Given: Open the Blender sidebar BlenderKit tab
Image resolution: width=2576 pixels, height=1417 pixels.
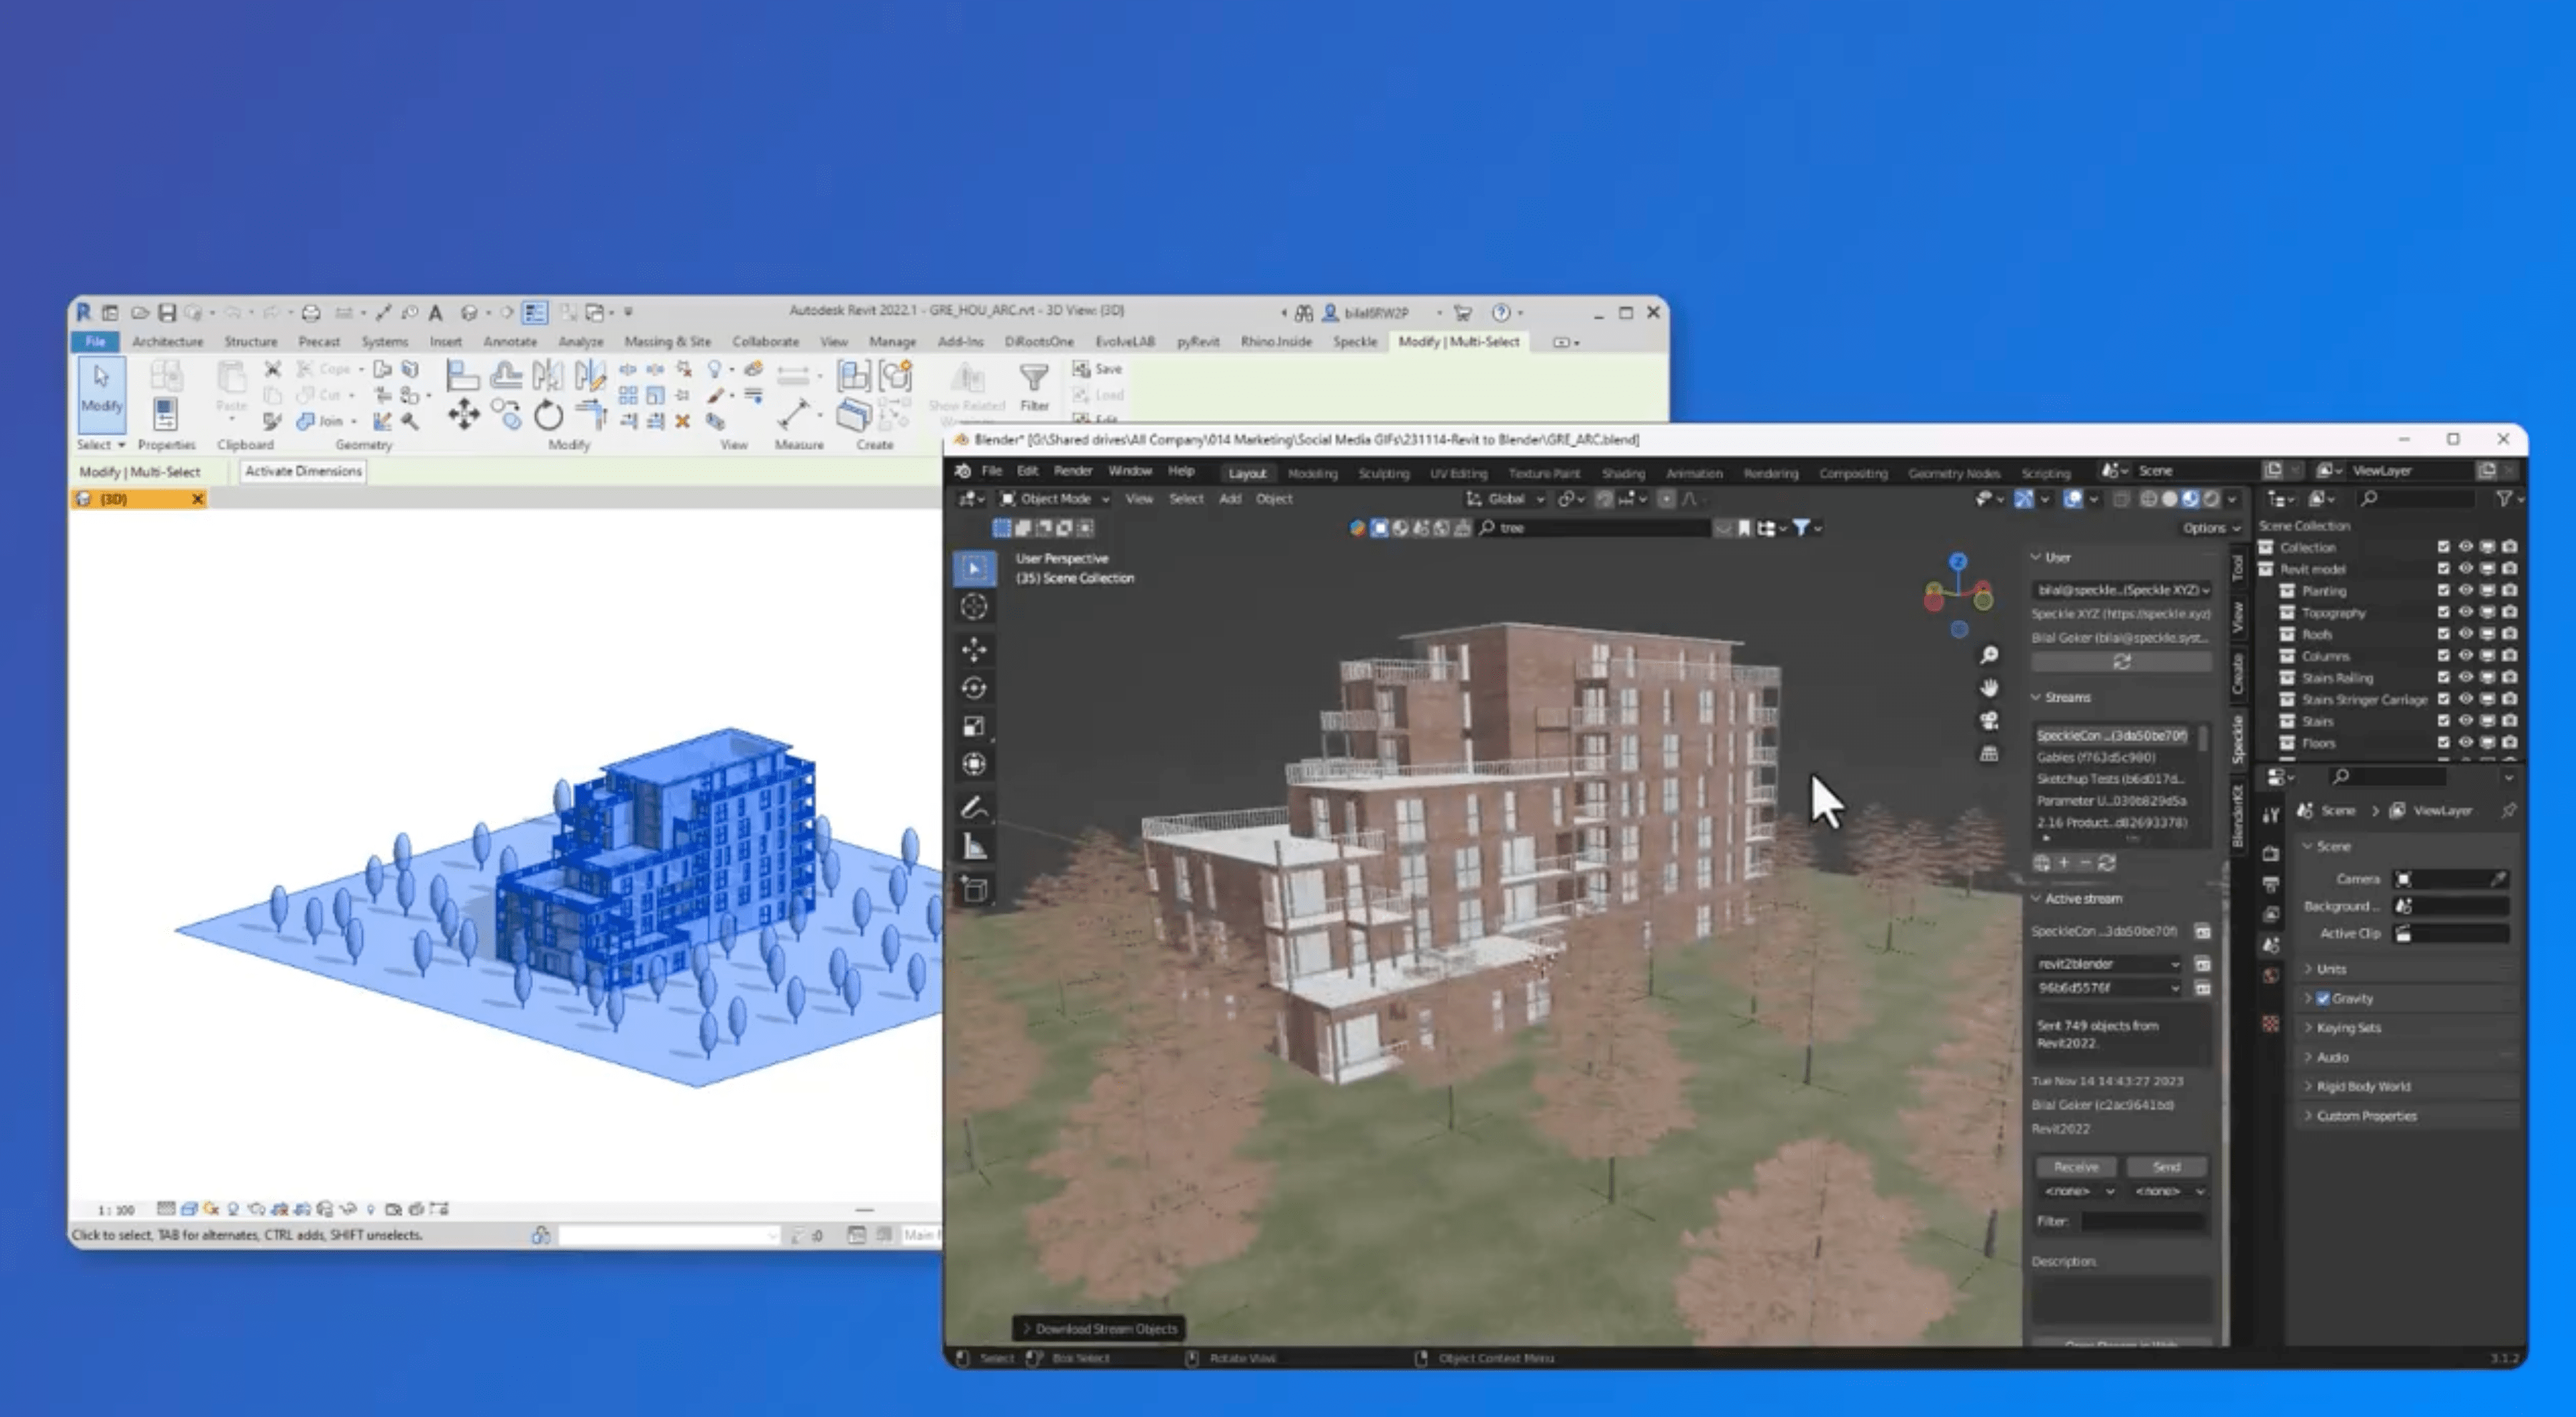Looking at the screenshot, I should tap(2238, 815).
